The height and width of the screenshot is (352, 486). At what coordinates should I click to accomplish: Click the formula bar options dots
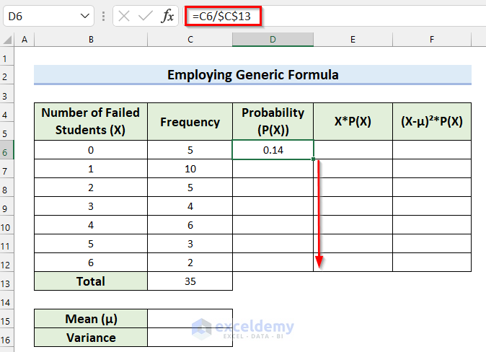(x=105, y=16)
